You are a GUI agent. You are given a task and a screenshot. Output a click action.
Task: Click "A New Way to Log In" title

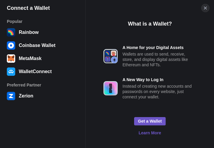click(x=143, y=80)
